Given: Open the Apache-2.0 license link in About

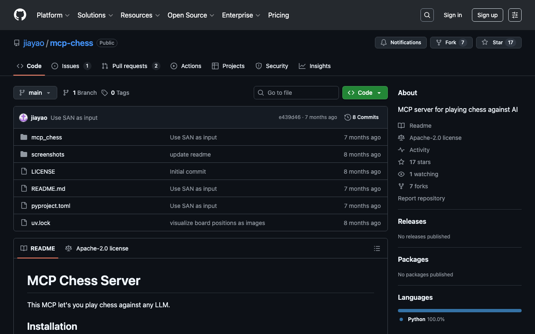Looking at the screenshot, I should pos(435,138).
